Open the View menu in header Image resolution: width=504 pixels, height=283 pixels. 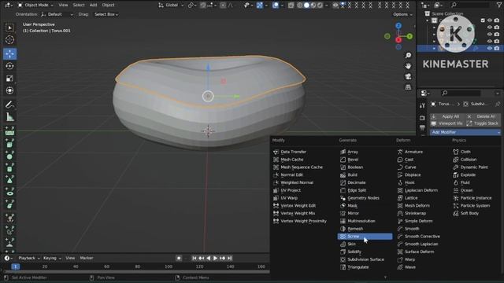(x=63, y=5)
